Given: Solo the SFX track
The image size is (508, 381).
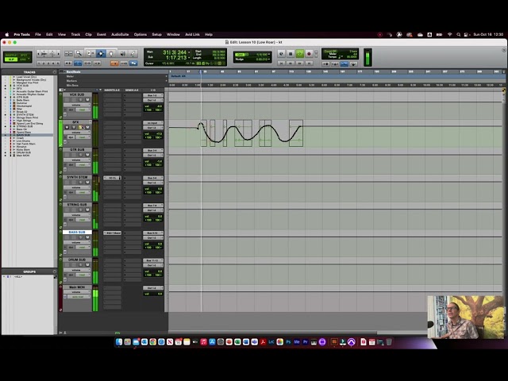Looking at the screenshot, I should (x=80, y=127).
